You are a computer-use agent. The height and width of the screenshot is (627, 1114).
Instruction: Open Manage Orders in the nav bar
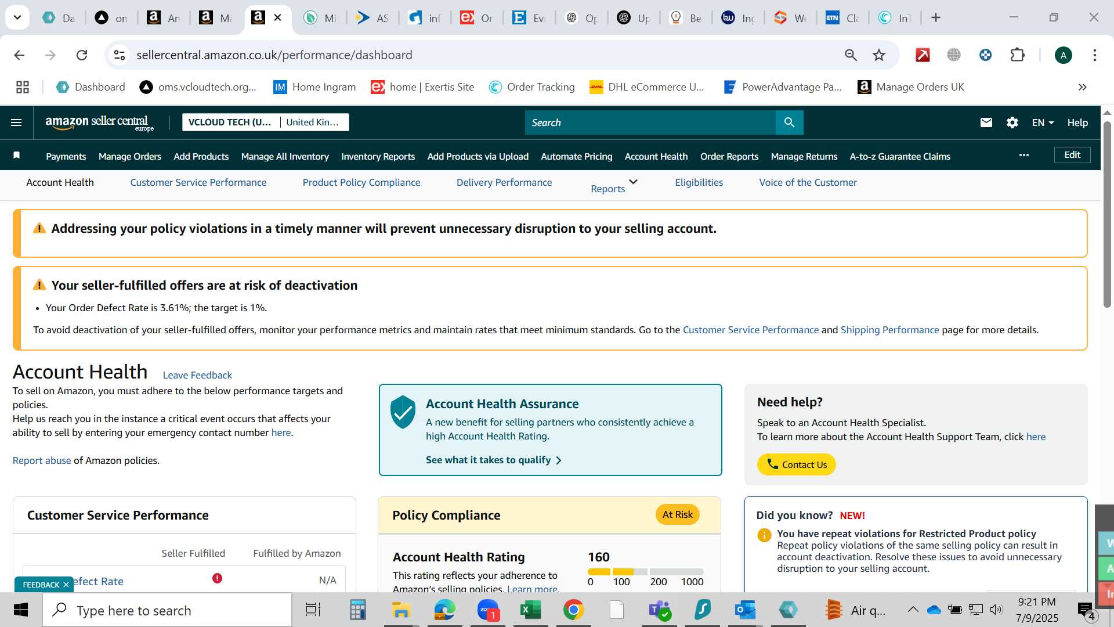[x=130, y=156]
